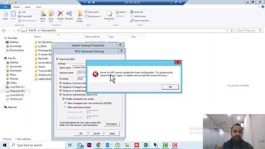Click the address bar refresh icon
Screen dimensions: 265x149
(231, 31)
